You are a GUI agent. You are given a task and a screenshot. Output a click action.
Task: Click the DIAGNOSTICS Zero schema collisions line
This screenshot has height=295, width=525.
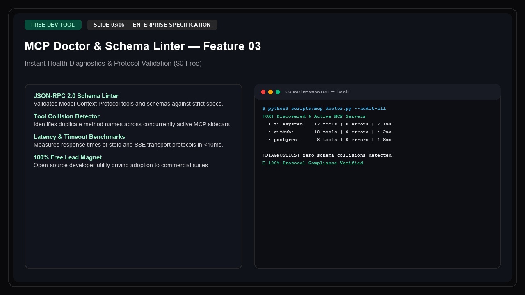328,155
